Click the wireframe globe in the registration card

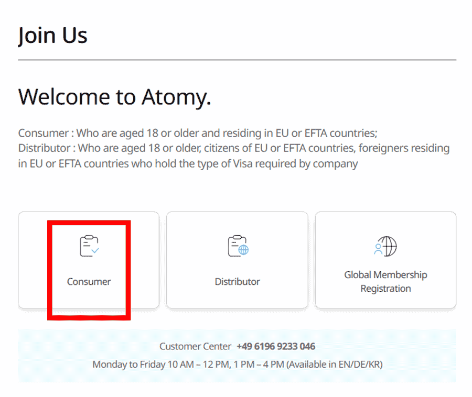click(388, 246)
